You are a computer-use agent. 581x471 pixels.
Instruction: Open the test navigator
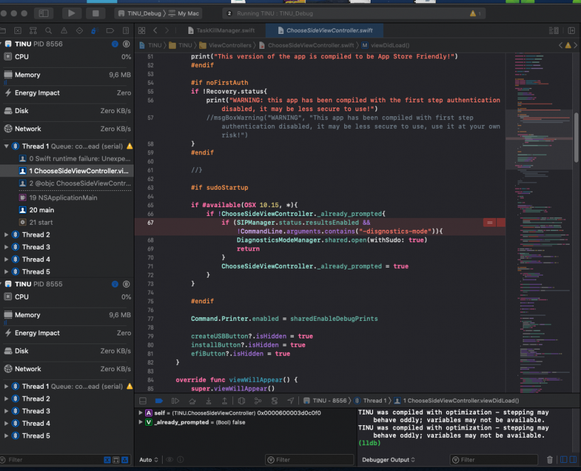79,31
